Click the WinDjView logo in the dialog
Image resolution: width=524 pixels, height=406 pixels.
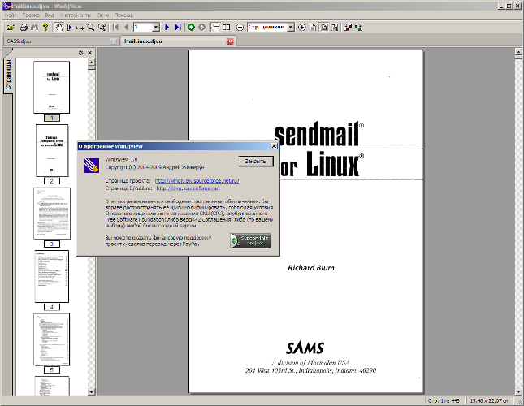[x=91, y=165]
